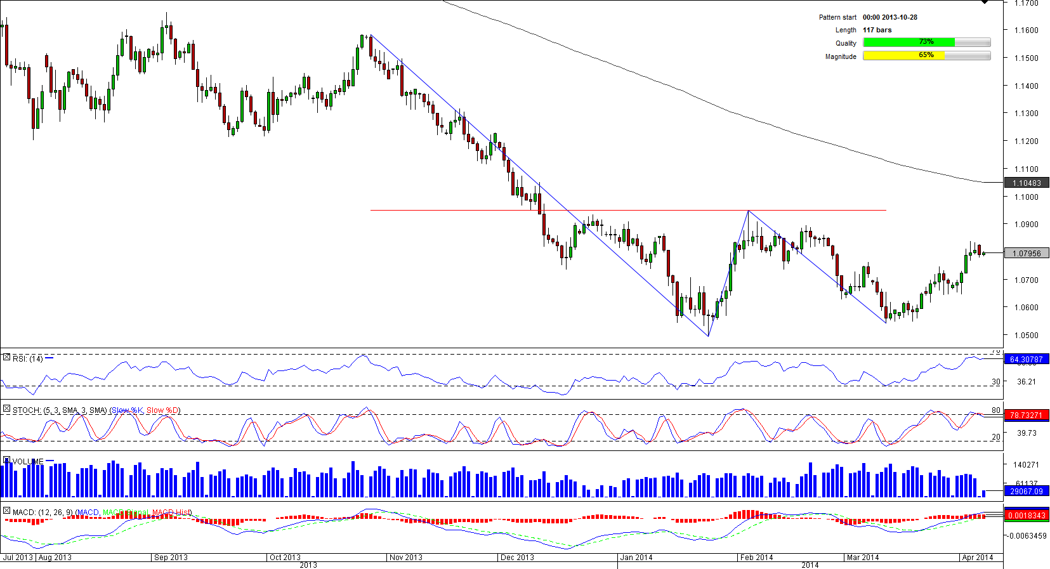Click the RSI axis value 36.21
This screenshot has width=1050, height=569.
click(x=1027, y=382)
